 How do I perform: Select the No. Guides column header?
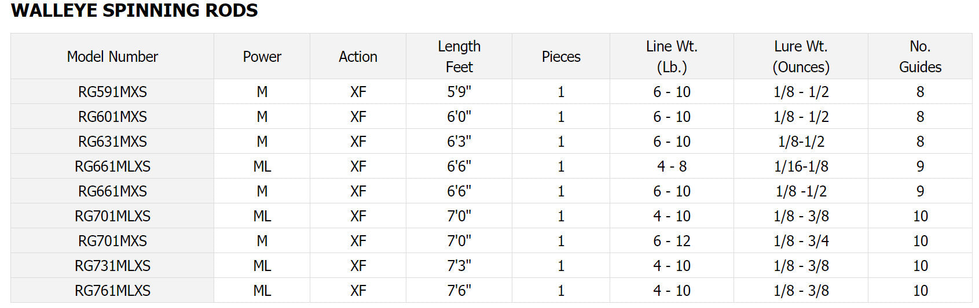point(920,57)
